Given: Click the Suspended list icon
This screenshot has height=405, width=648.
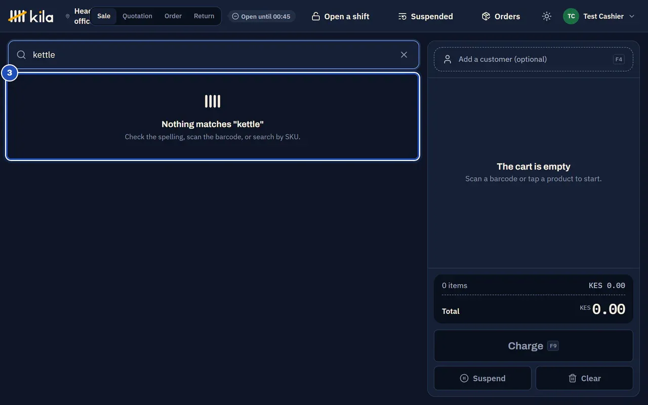Looking at the screenshot, I should (x=402, y=16).
